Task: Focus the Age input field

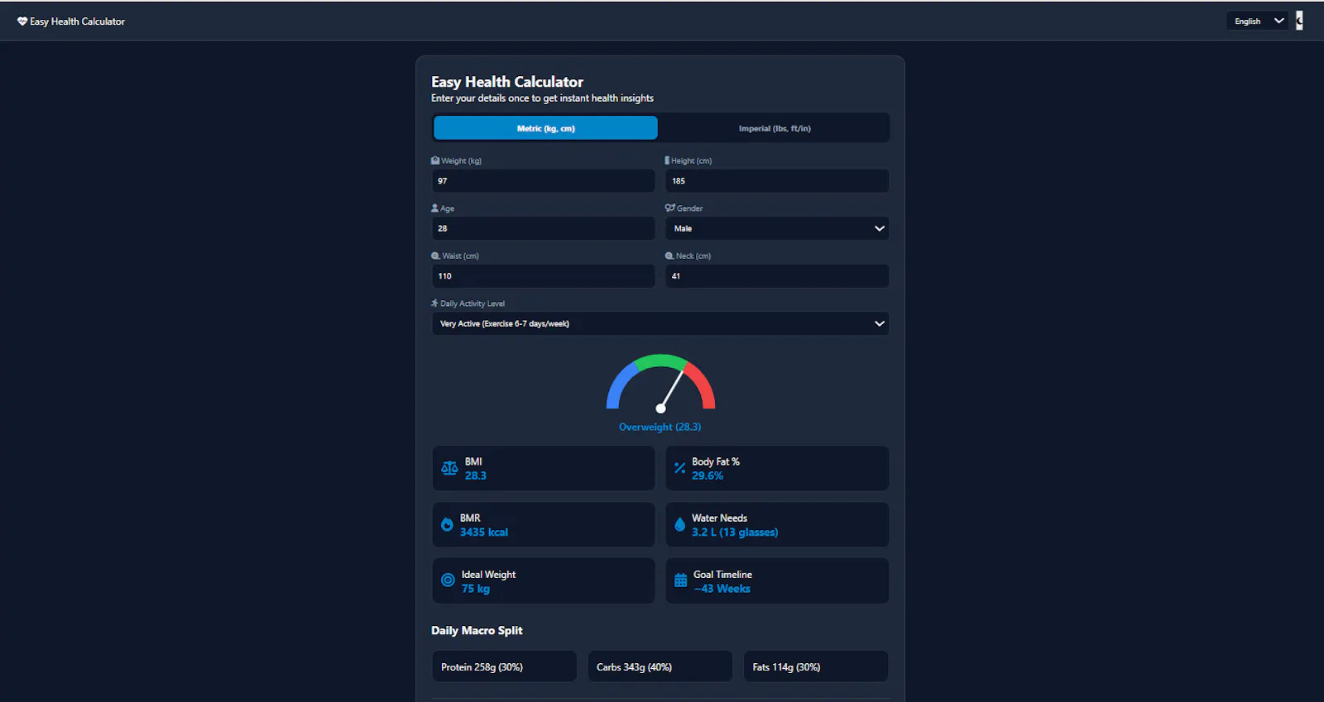Action: click(x=544, y=228)
